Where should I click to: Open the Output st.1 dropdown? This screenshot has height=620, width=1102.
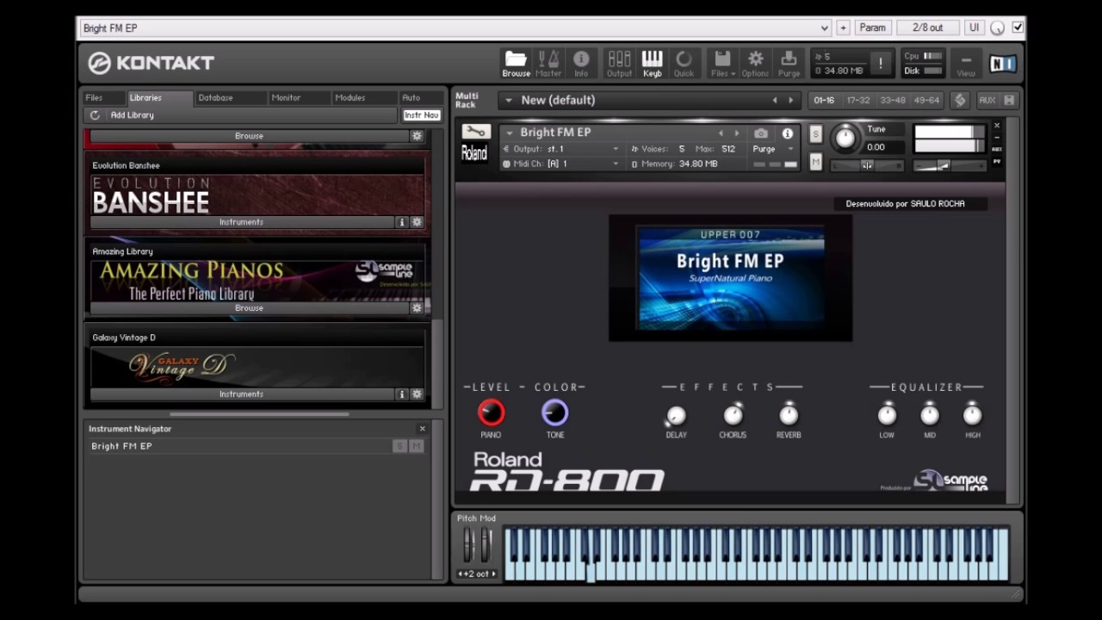561,149
